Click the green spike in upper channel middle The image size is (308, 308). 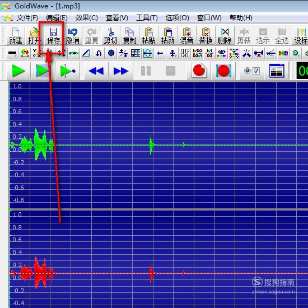click(151, 144)
